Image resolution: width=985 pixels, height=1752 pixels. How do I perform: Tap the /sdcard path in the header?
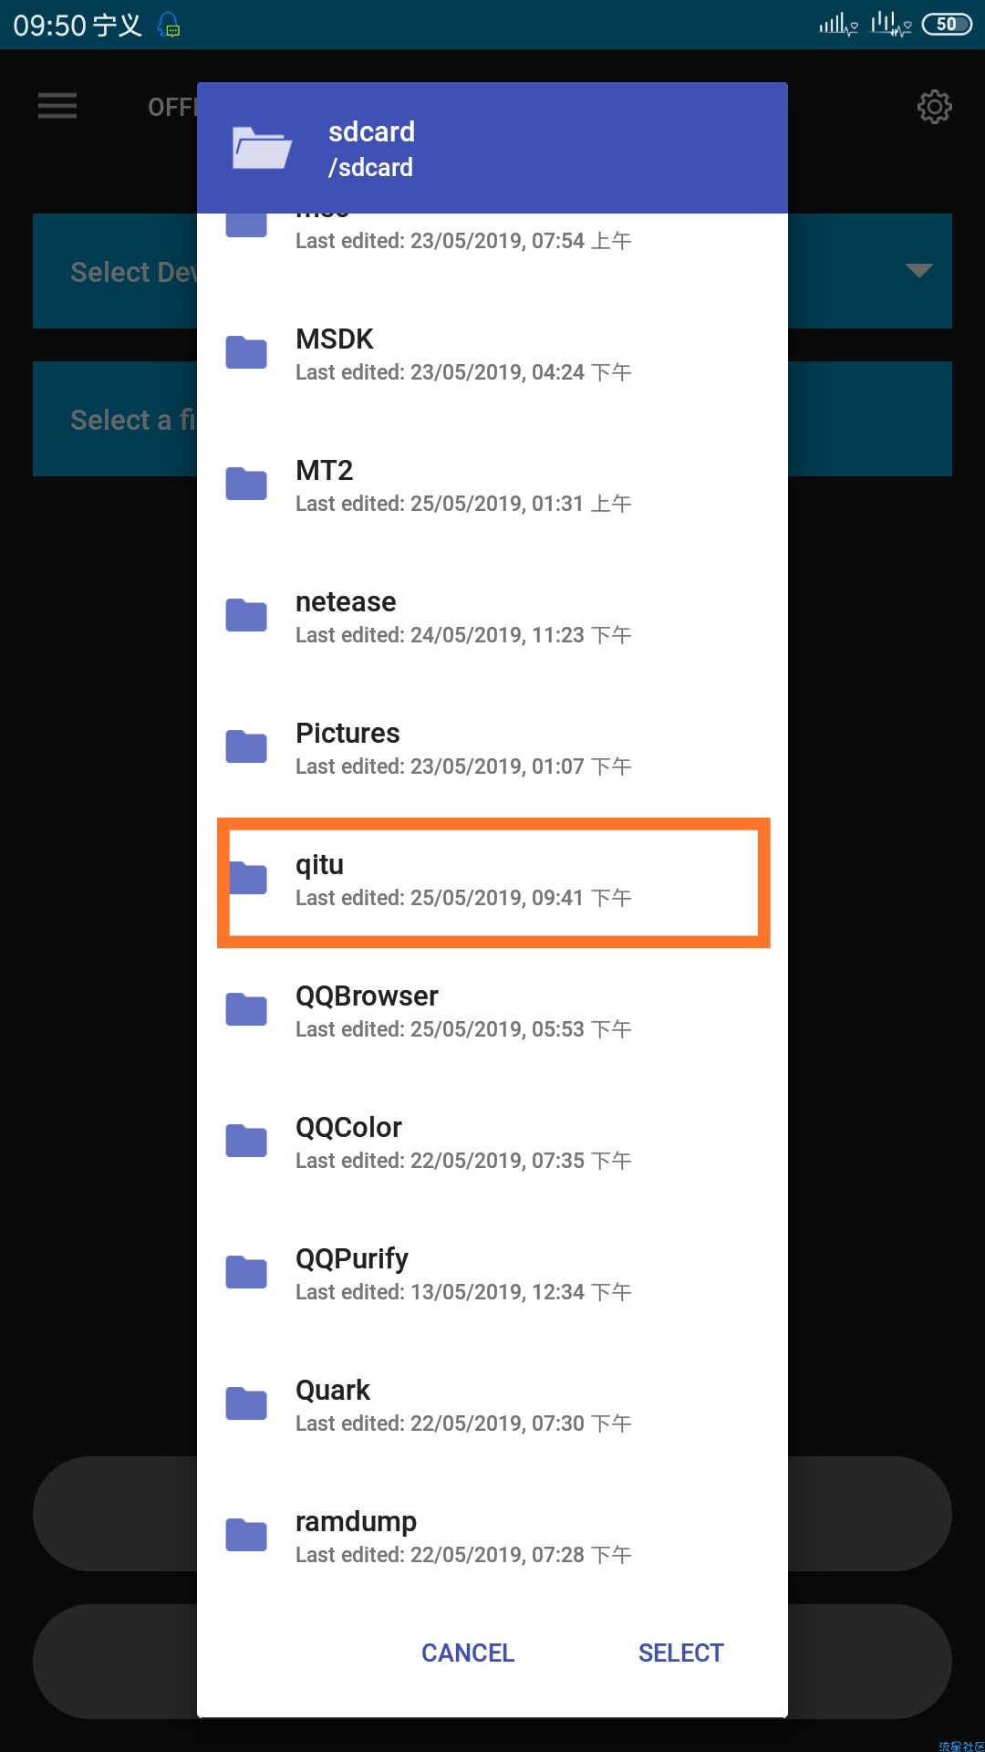point(370,168)
